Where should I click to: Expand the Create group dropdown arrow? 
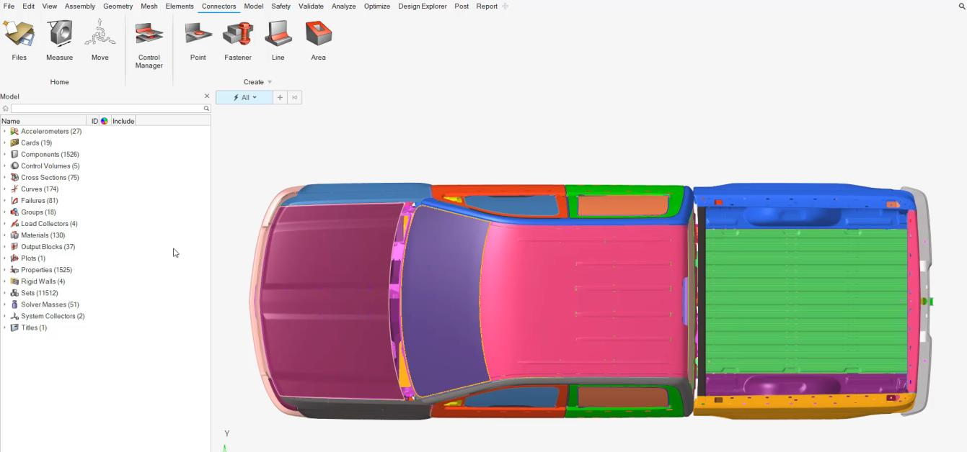270,82
